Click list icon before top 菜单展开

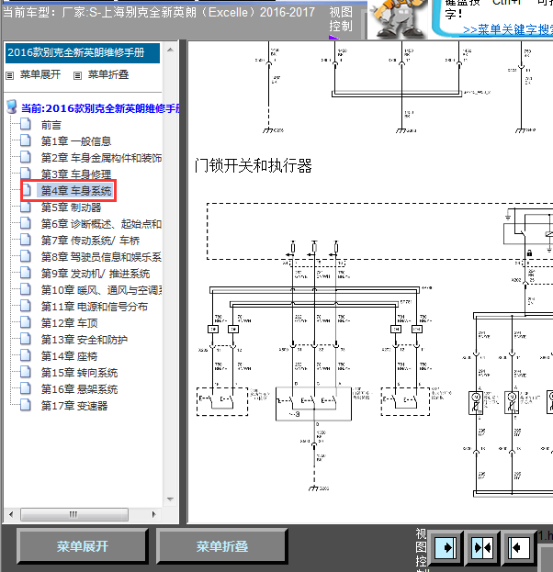[10, 76]
